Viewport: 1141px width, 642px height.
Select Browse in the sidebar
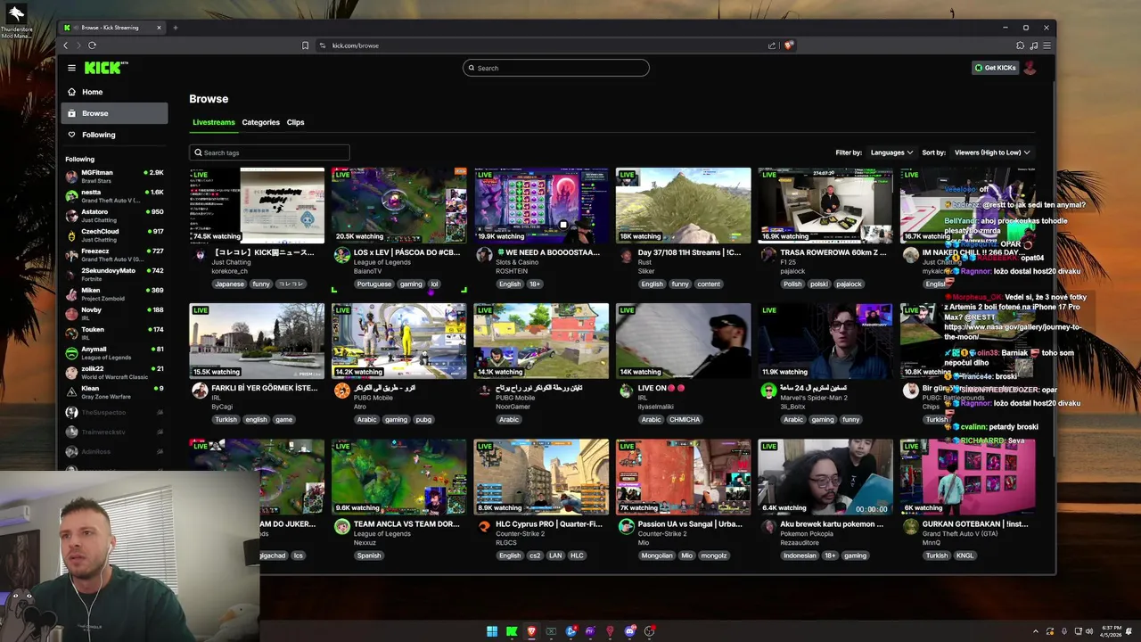114,113
